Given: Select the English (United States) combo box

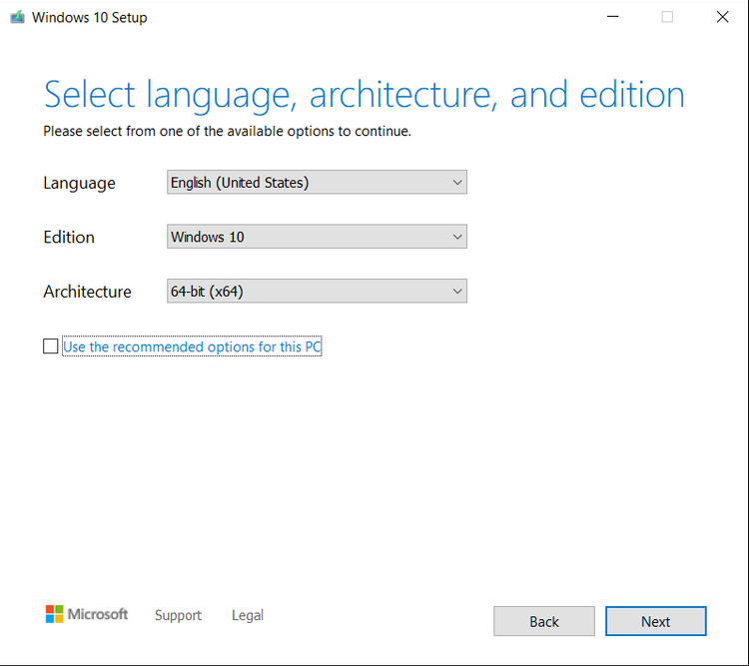Looking at the screenshot, I should click(x=317, y=182).
